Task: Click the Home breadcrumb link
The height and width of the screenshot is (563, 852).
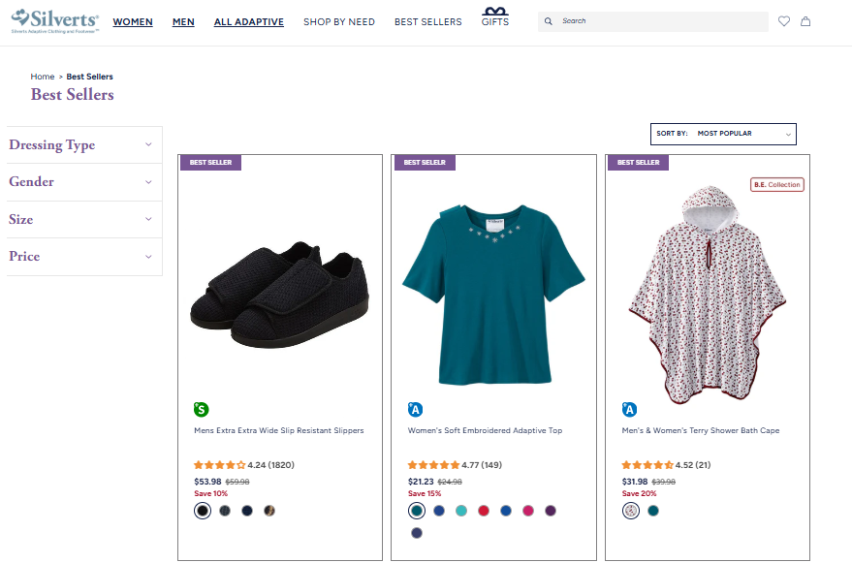Action: tap(43, 76)
